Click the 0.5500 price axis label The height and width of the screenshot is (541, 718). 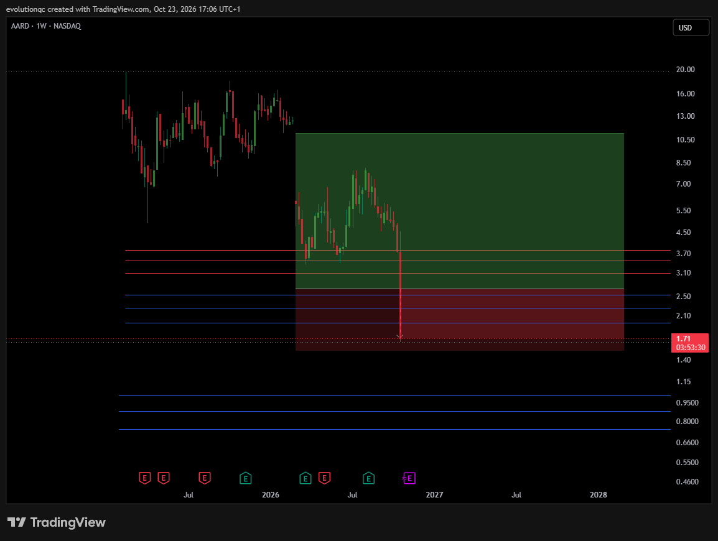click(x=688, y=463)
